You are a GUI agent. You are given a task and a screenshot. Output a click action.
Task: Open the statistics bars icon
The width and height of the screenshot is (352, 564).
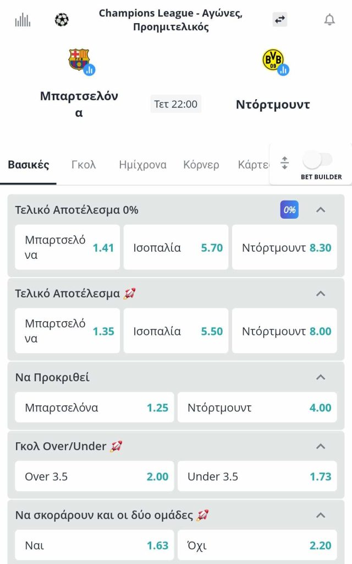(23, 20)
